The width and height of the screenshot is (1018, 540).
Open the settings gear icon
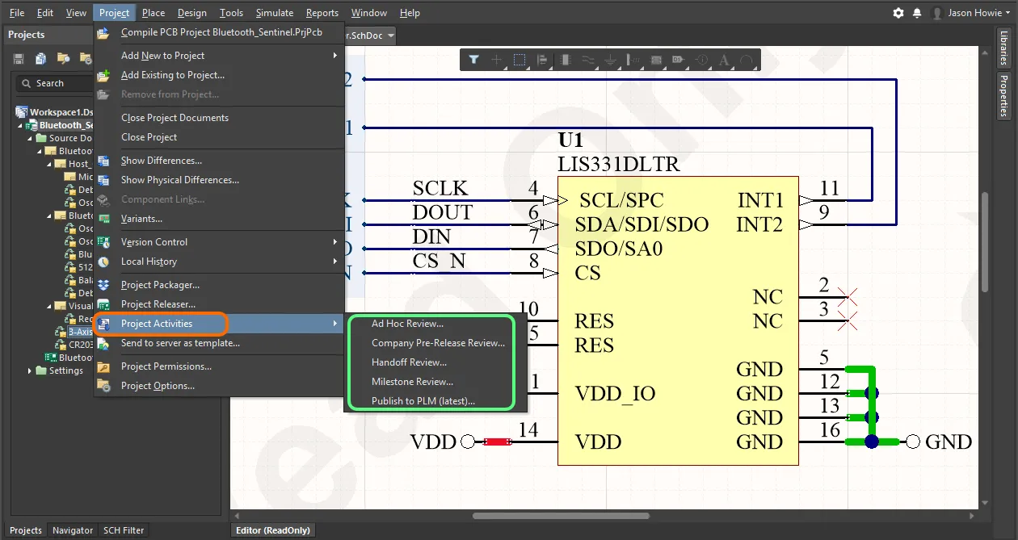point(898,13)
